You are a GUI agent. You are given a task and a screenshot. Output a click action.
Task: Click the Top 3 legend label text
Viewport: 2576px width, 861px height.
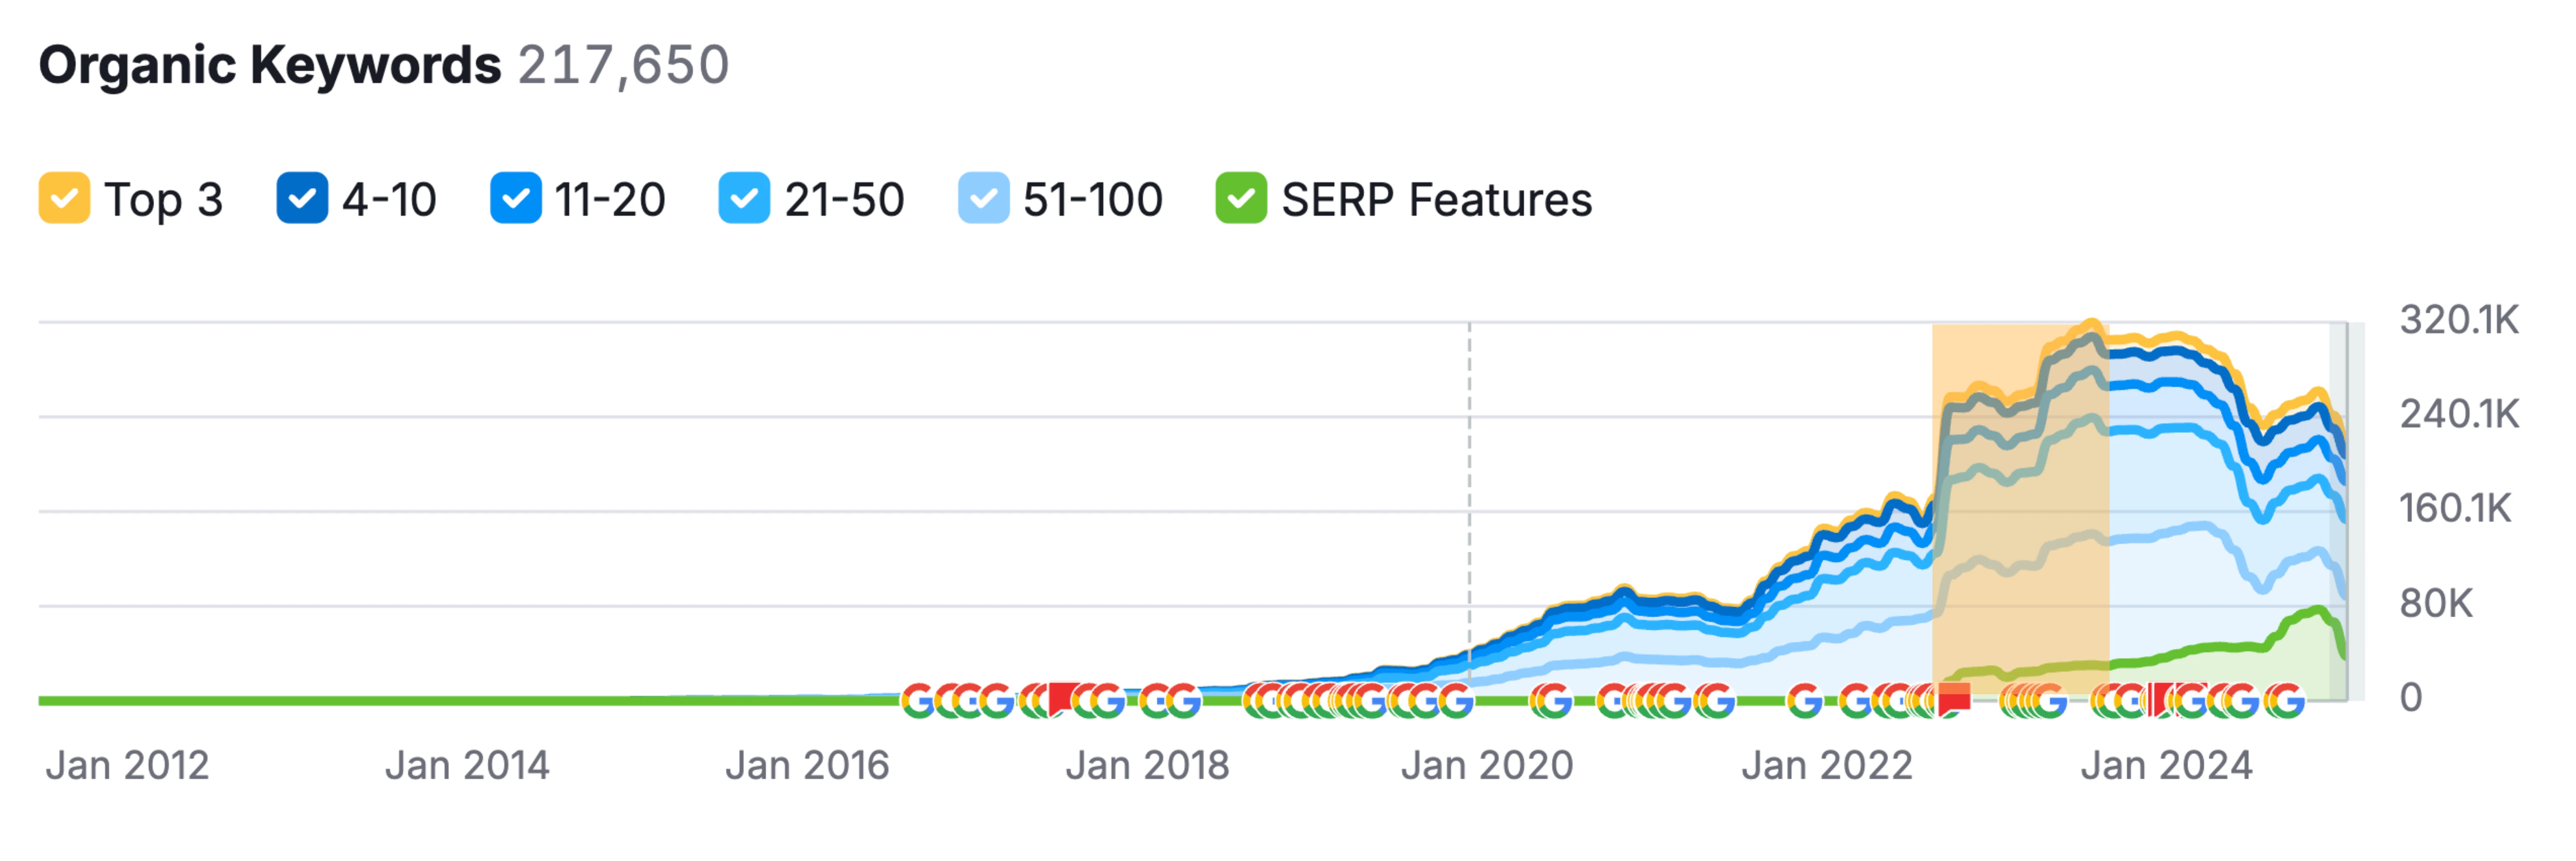tap(164, 200)
